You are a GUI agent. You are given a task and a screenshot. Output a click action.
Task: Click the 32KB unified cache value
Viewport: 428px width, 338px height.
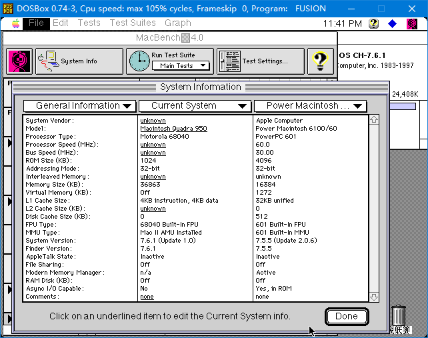coord(275,201)
